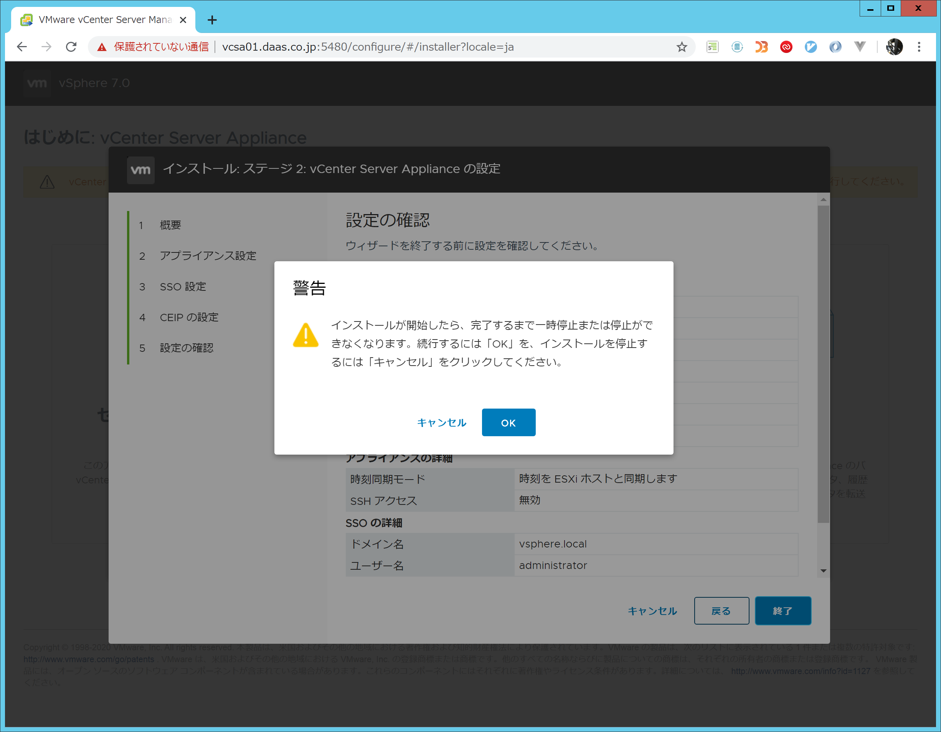Open the gray V extension icon
Screen dimensions: 941x732
point(860,46)
